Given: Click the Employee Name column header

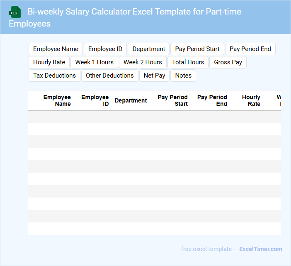Looking at the screenshot, I should point(57,100).
